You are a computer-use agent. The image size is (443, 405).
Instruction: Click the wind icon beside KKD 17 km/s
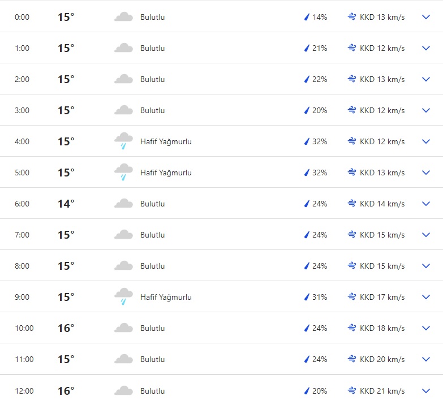pos(352,297)
